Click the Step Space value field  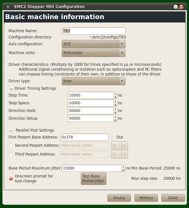[91, 103]
